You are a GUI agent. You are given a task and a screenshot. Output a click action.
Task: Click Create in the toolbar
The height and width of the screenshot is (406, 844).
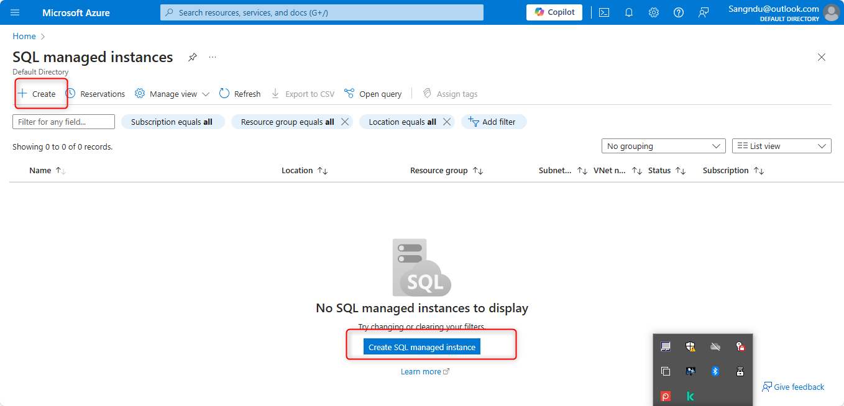(37, 94)
